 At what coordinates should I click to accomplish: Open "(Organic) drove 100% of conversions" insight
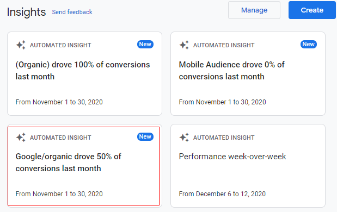(83, 71)
